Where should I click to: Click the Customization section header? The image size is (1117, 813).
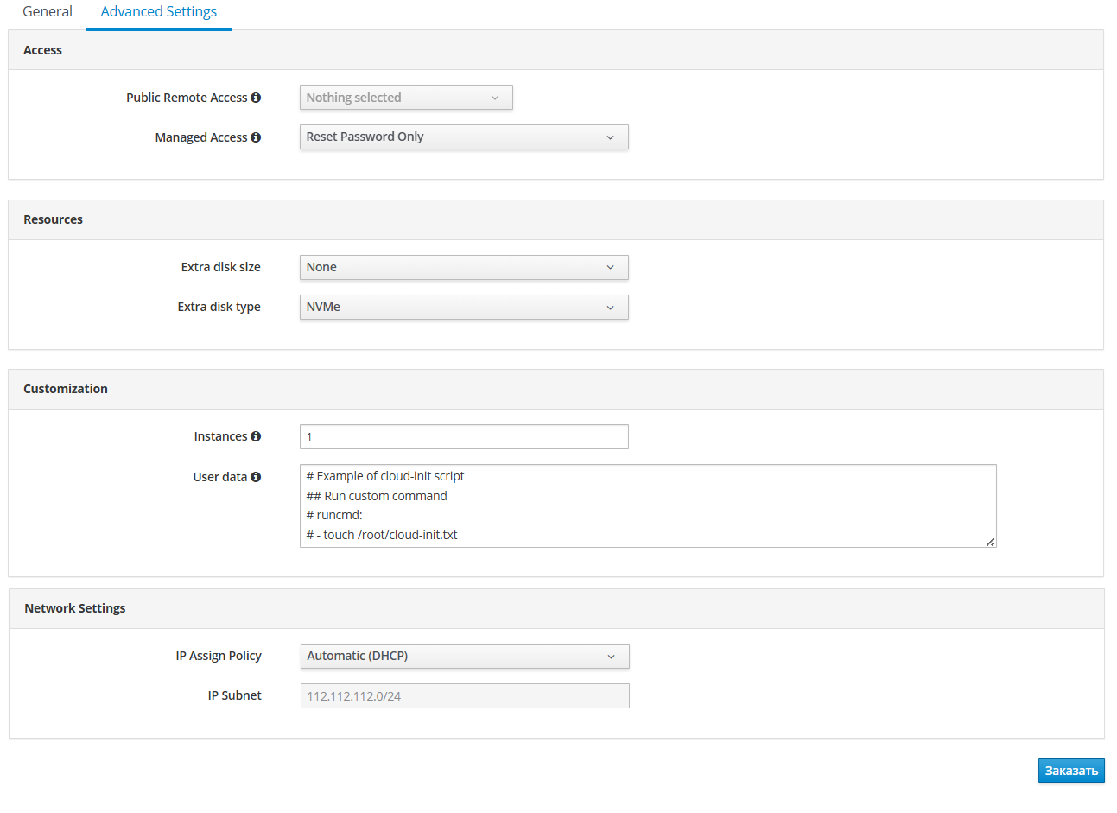[x=66, y=389]
